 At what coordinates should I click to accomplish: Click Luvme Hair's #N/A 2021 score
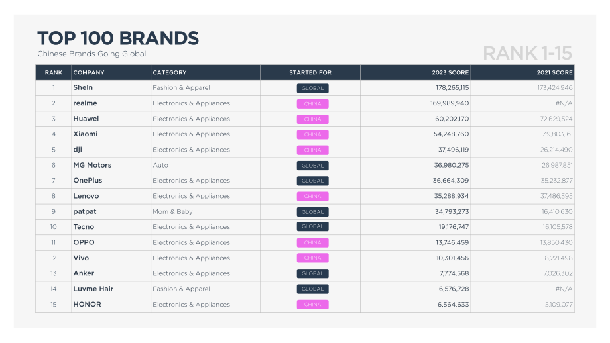564,289
